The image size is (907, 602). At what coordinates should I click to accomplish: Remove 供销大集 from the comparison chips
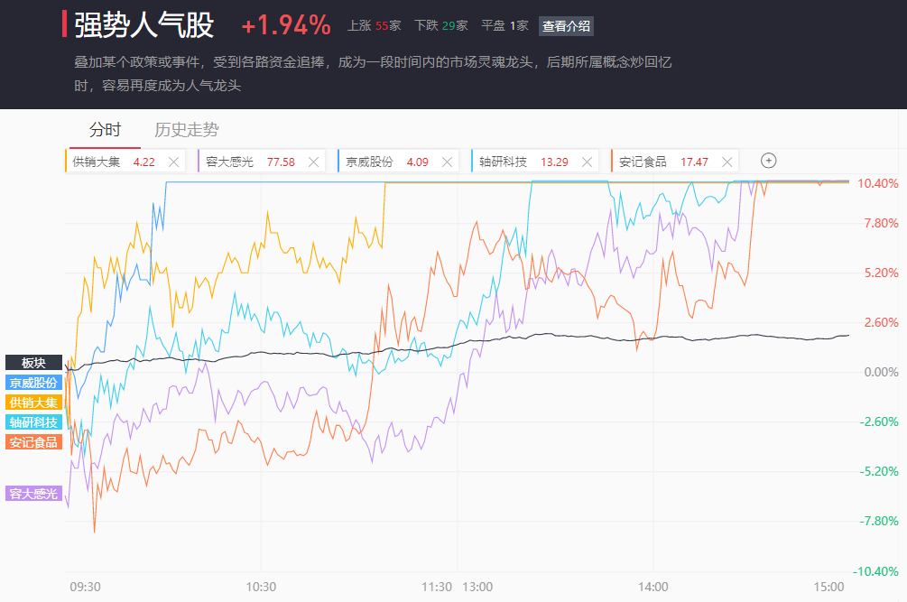173,162
